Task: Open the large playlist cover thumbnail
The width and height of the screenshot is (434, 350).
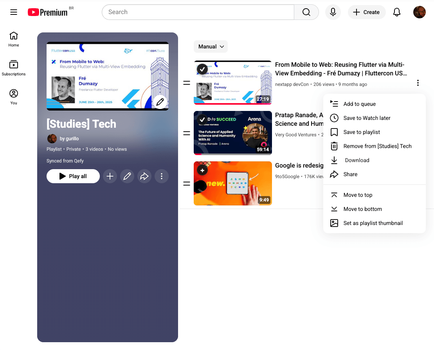Action: [x=107, y=76]
